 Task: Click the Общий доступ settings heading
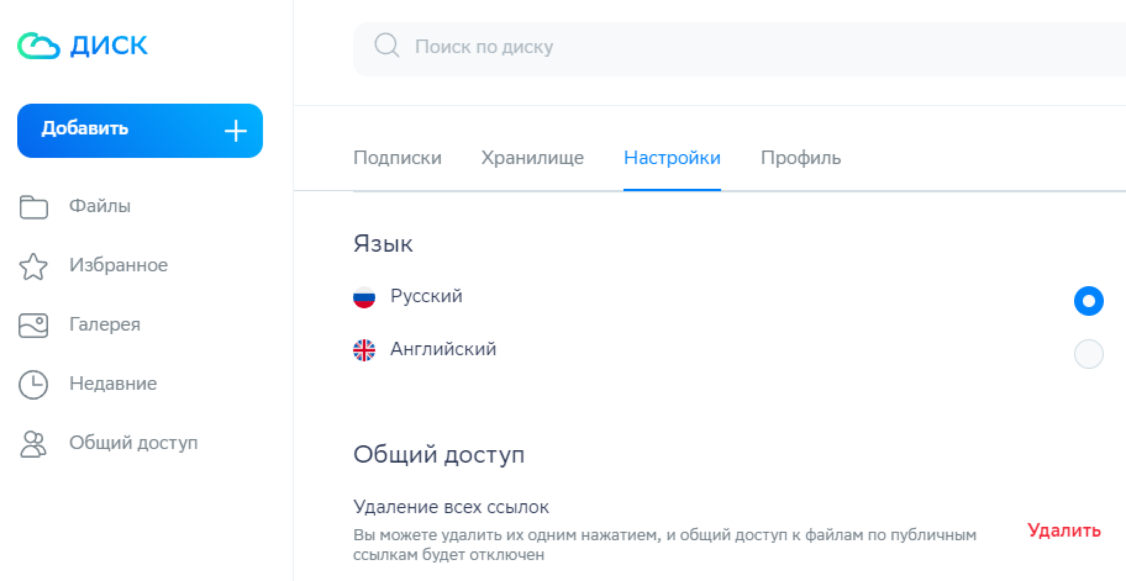(439, 455)
